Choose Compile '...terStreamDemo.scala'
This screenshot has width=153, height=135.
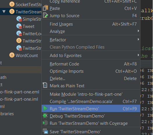click(91, 102)
